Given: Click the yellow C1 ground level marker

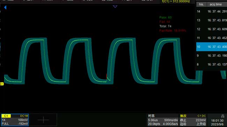Looking at the screenshot, I should 2,84.
